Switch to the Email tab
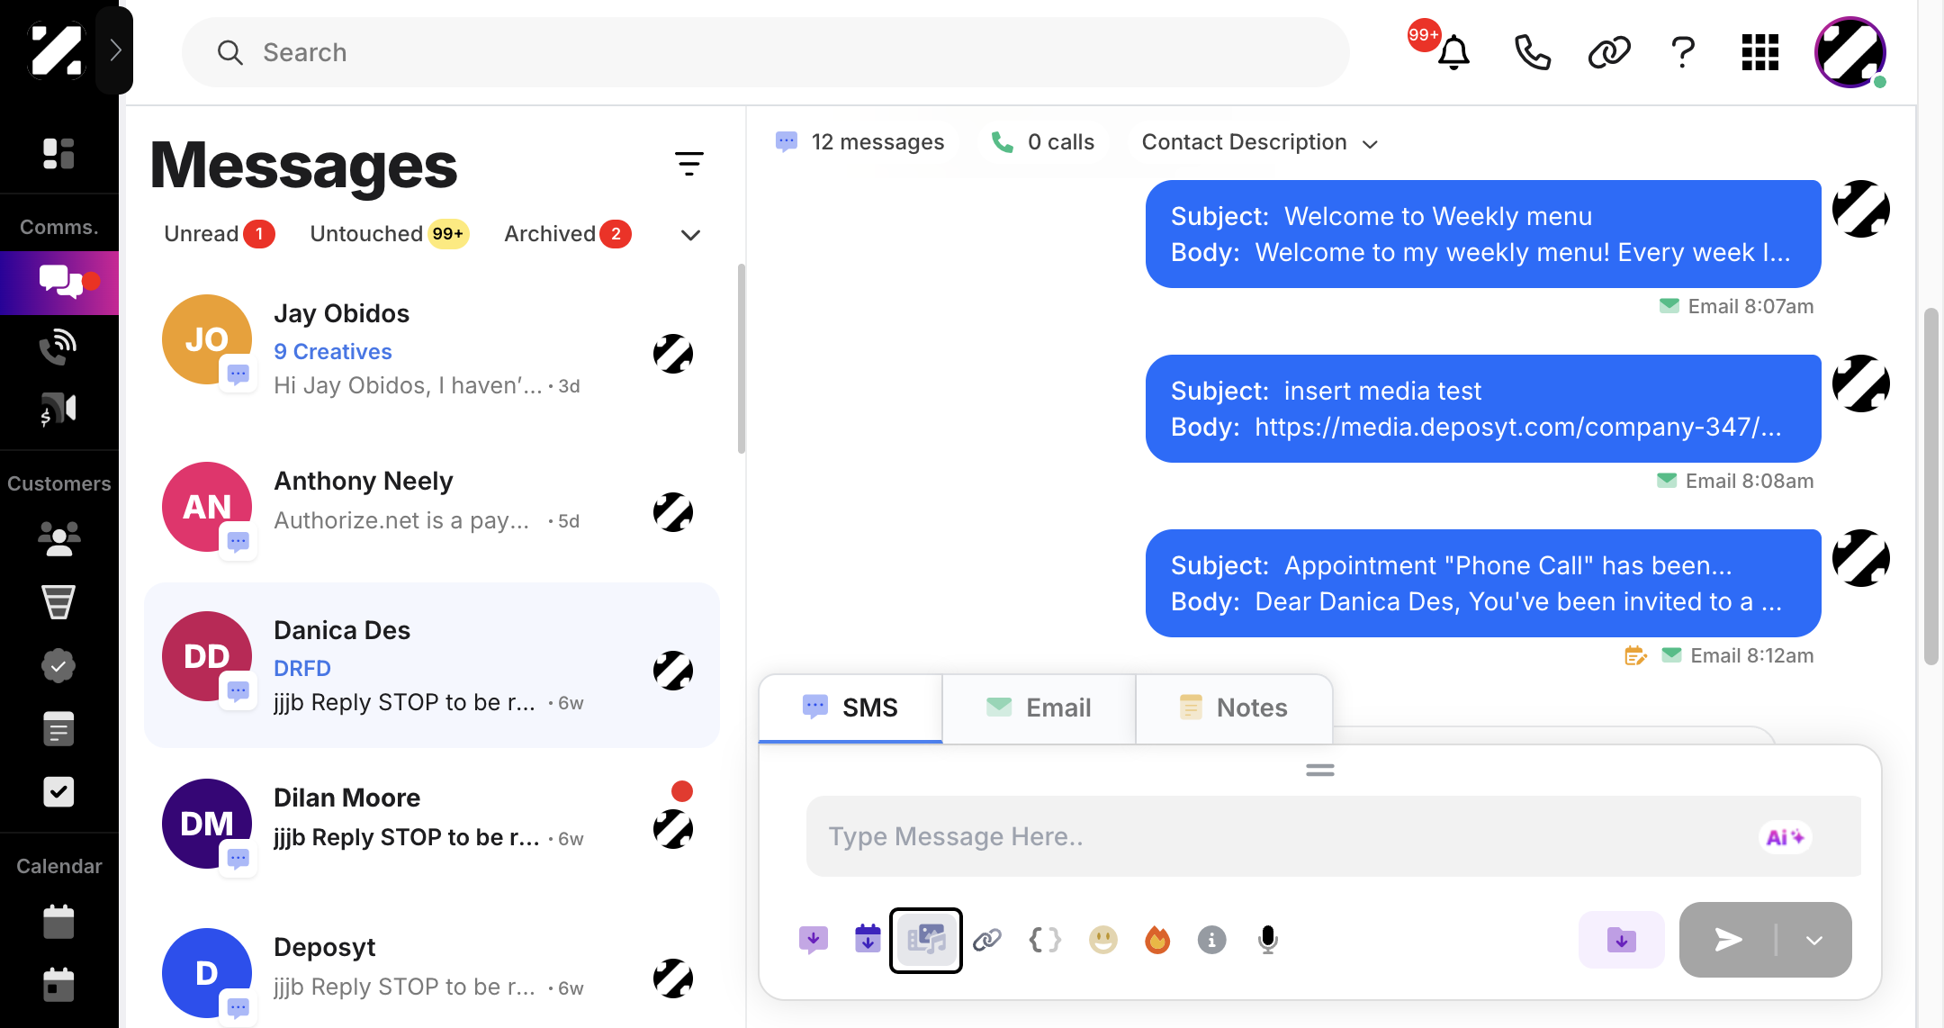The width and height of the screenshot is (1944, 1028). pyautogui.click(x=1039, y=708)
